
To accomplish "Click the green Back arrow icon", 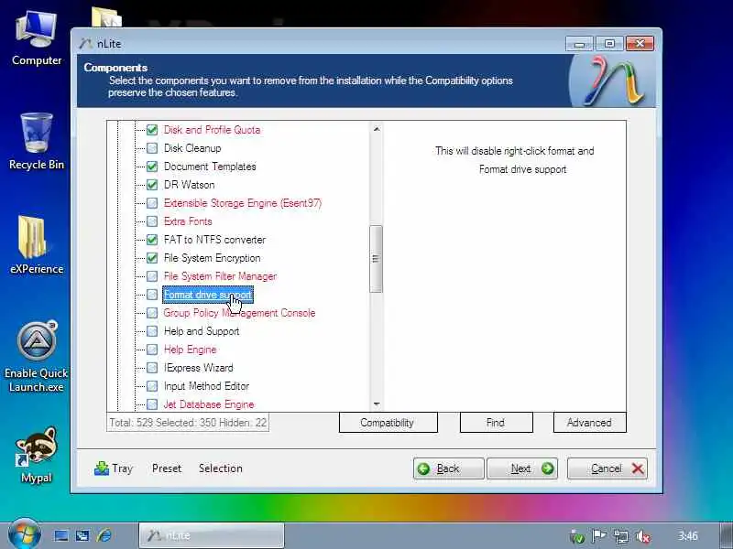I will coord(423,468).
